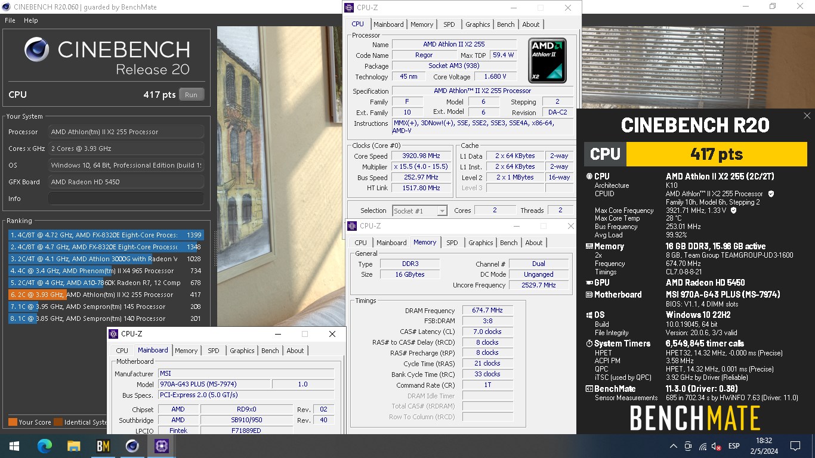Select ranking row AMD FX-8320E 1399
The height and width of the screenshot is (458, 815).
point(106,235)
